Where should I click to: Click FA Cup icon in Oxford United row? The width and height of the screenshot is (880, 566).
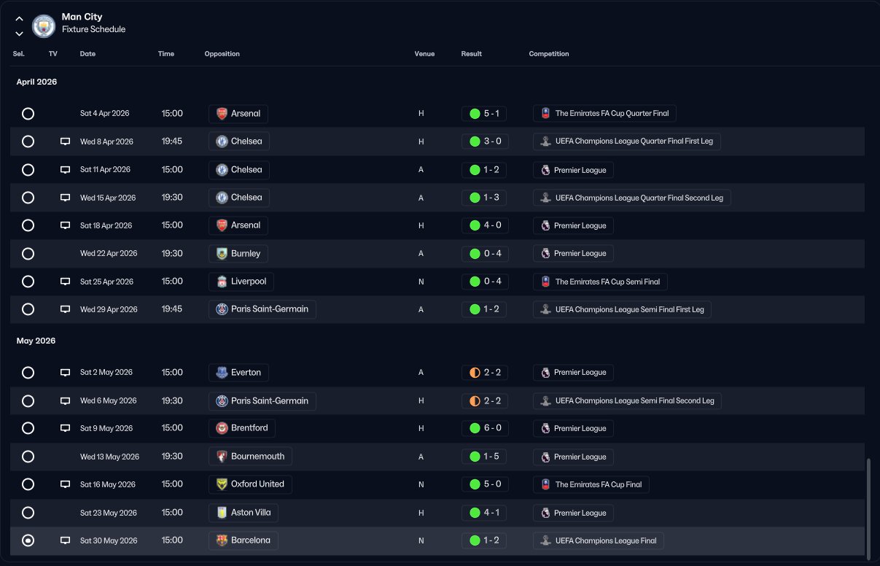tap(545, 484)
